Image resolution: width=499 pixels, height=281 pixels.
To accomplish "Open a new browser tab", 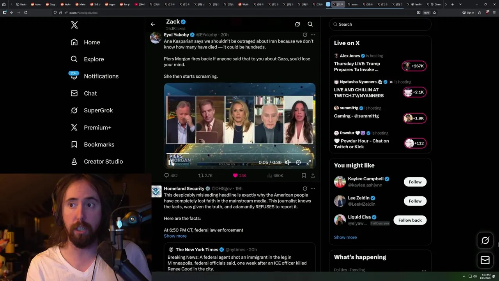I will click(452, 4).
